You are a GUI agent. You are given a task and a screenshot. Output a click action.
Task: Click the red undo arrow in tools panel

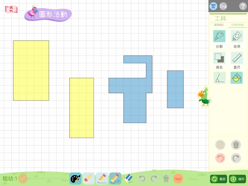[220, 158]
